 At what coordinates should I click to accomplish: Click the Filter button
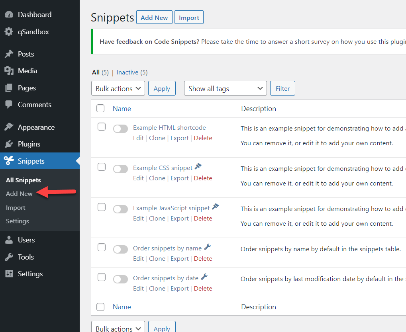[x=282, y=88]
